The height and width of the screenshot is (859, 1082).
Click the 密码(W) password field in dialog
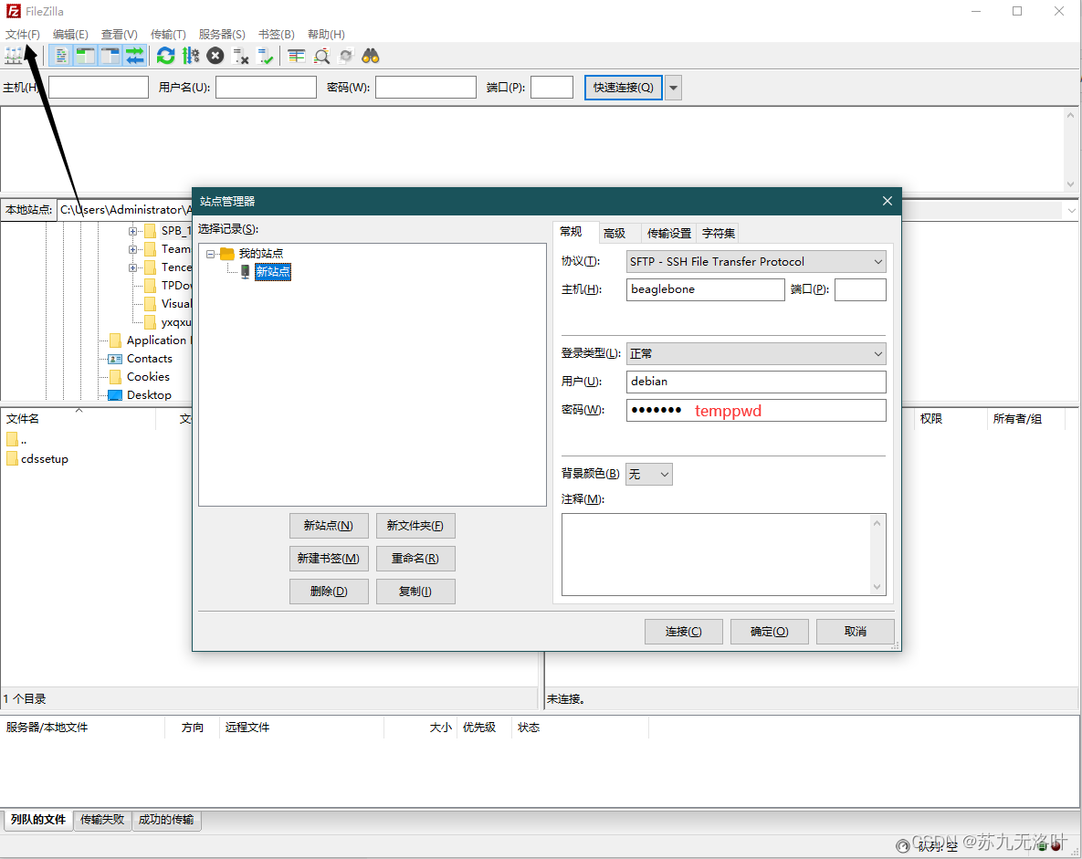pyautogui.click(x=756, y=411)
